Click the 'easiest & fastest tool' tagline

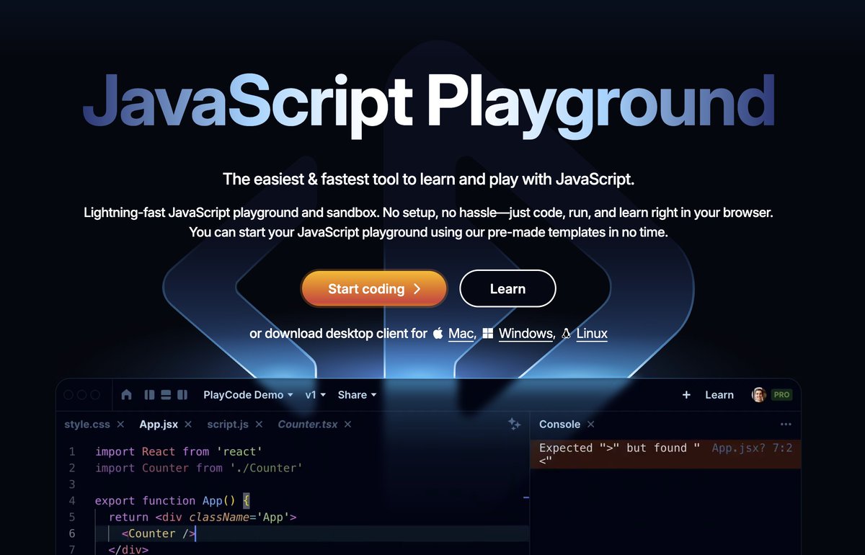[x=428, y=179]
